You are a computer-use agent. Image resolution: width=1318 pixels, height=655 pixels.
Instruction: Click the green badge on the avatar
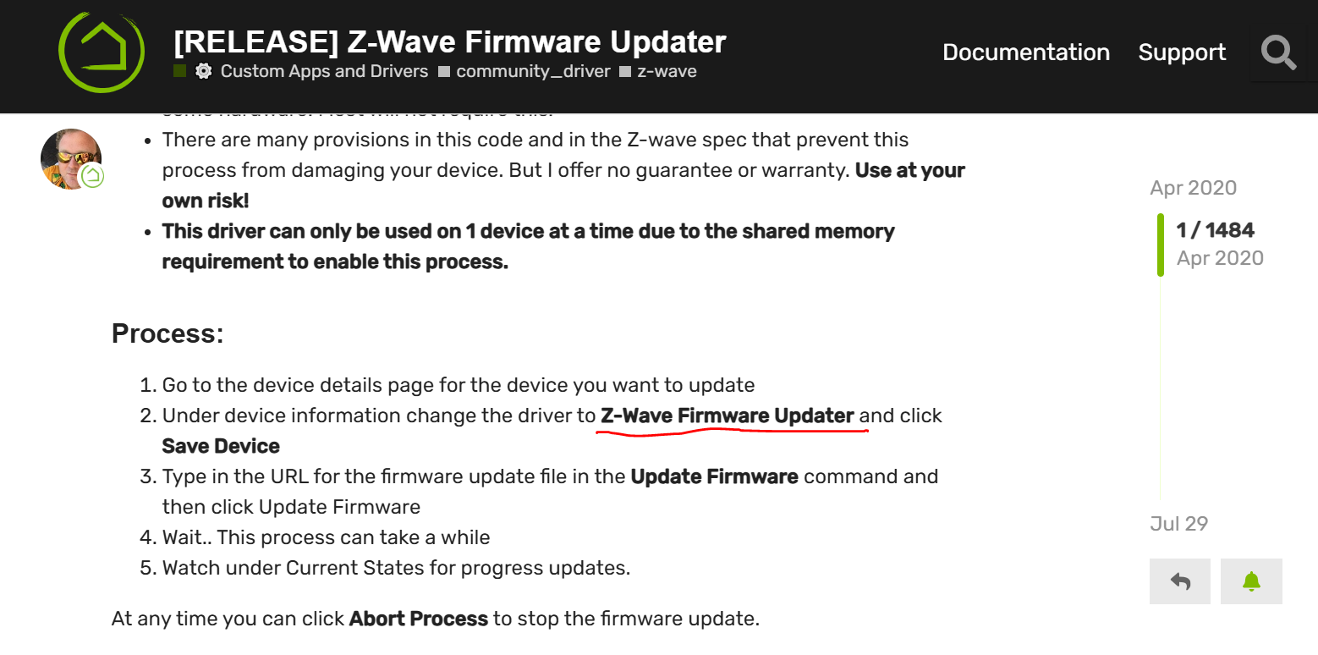92,176
